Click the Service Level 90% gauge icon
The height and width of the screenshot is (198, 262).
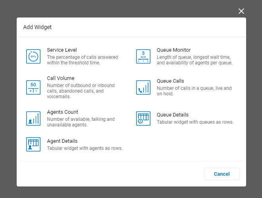[33, 56]
